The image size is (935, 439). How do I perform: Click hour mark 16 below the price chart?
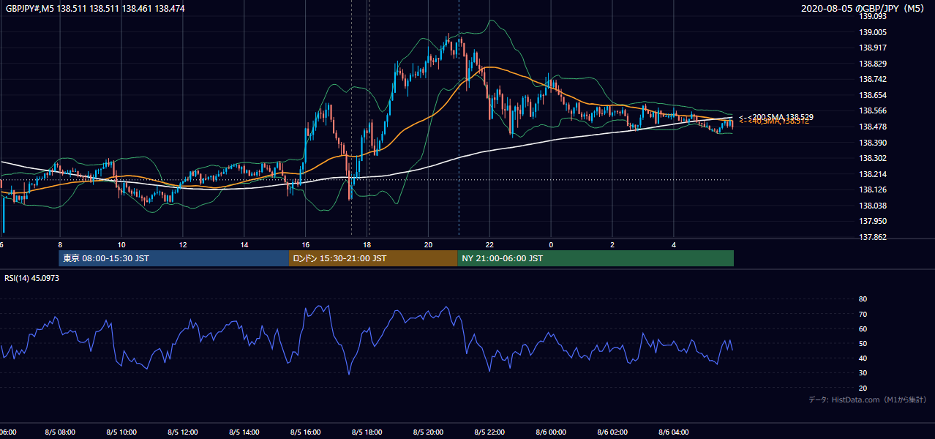pos(306,244)
